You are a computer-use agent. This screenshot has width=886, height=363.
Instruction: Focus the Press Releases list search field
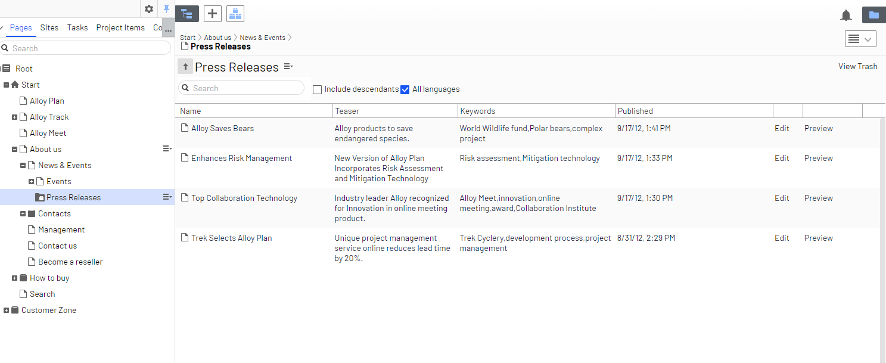(241, 88)
